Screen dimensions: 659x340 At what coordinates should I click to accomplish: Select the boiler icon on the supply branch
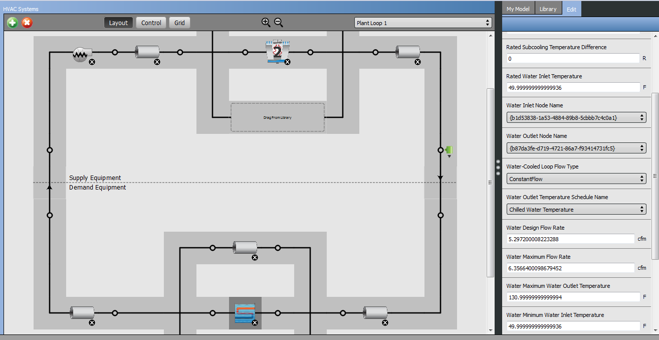click(x=80, y=54)
